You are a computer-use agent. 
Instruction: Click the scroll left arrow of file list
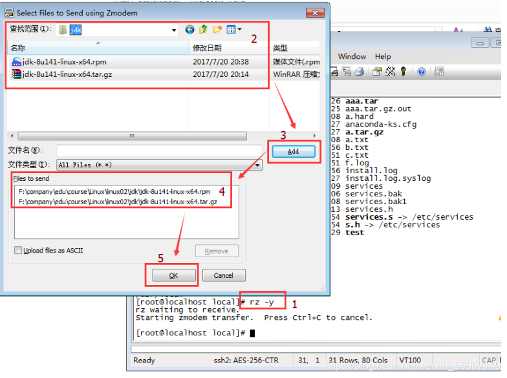pos(12,136)
